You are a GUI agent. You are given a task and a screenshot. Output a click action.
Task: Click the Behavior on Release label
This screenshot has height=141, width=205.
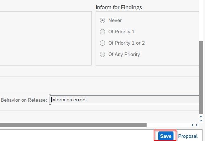tap(24, 100)
